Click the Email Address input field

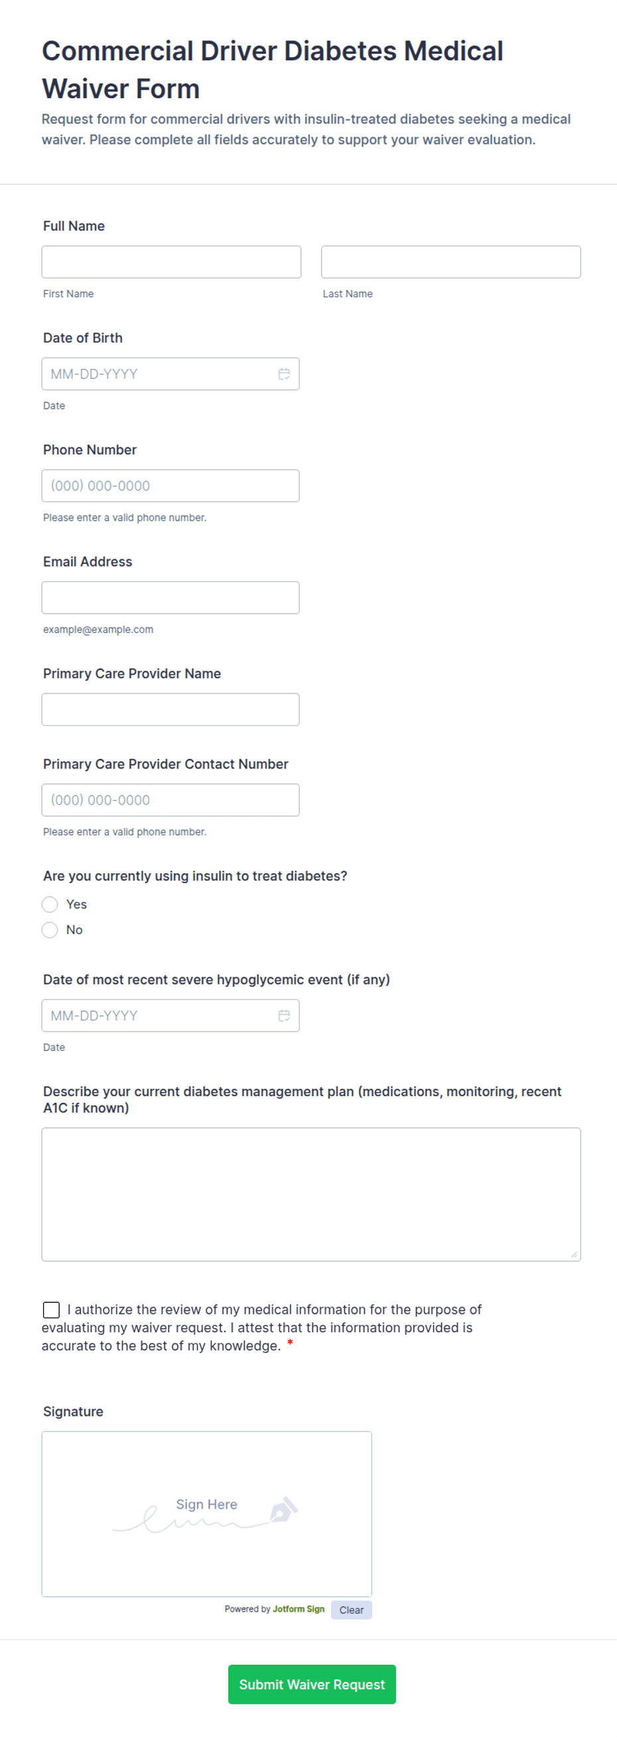(x=171, y=597)
